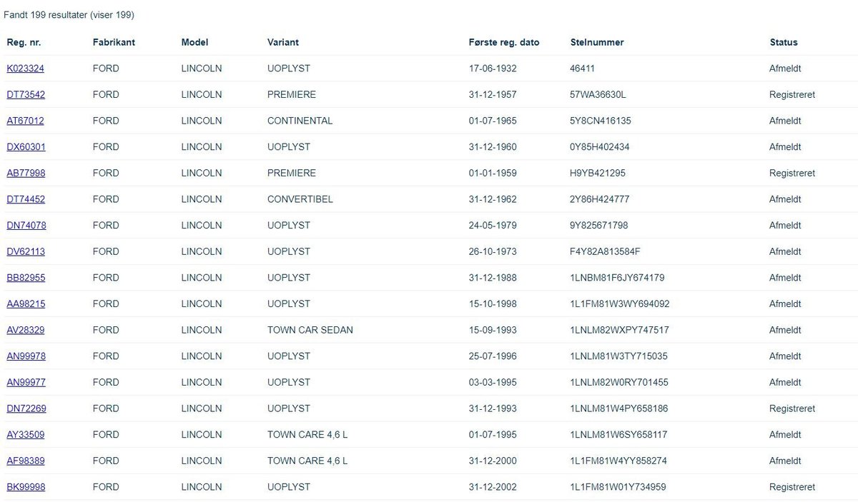Click the Status column header
This screenshot has width=858, height=502.
point(784,42)
